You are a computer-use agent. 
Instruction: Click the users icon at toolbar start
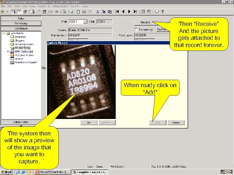pyautogui.click(x=3, y=12)
